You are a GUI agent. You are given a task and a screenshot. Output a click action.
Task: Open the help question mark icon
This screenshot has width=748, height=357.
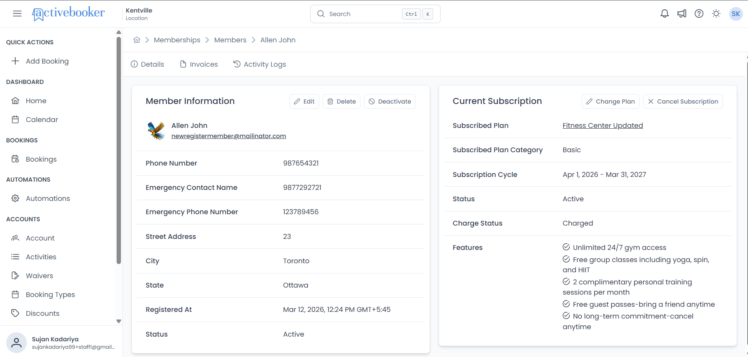(x=699, y=14)
